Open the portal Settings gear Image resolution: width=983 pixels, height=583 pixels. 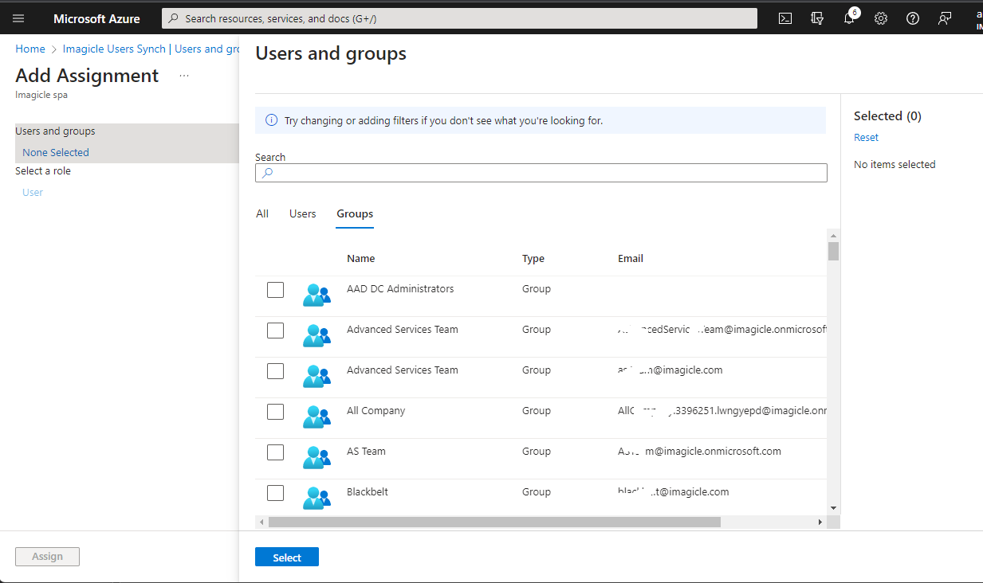(881, 18)
